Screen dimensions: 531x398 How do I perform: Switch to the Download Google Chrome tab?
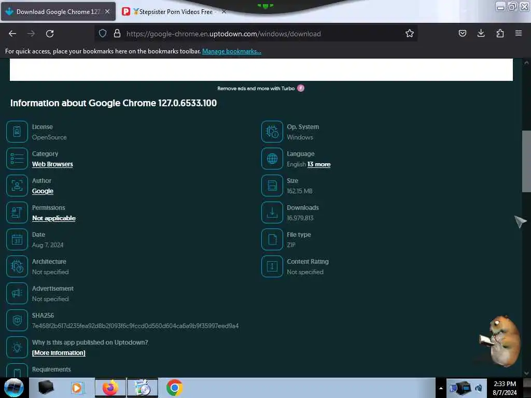58,11
